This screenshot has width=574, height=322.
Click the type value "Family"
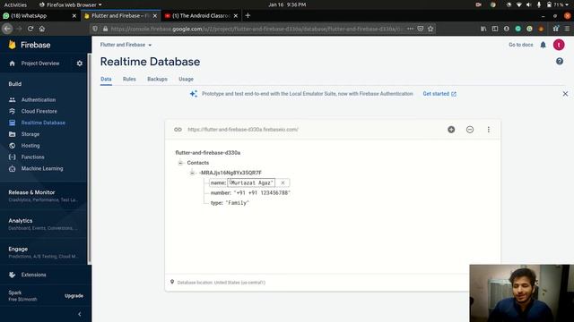tap(237, 203)
